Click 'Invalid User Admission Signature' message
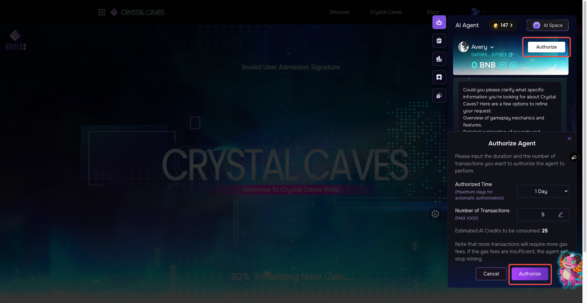The height and width of the screenshot is (303, 587). click(x=291, y=67)
